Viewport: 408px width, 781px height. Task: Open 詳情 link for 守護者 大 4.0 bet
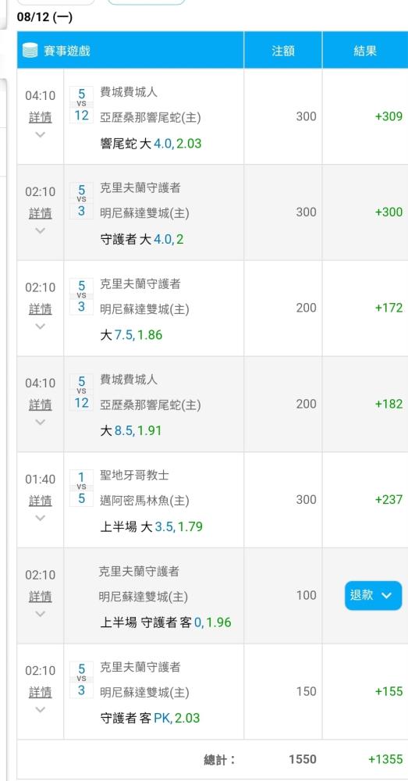coord(41,213)
